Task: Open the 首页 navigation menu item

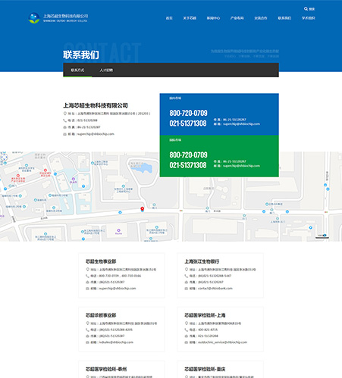Action: pos(169,18)
